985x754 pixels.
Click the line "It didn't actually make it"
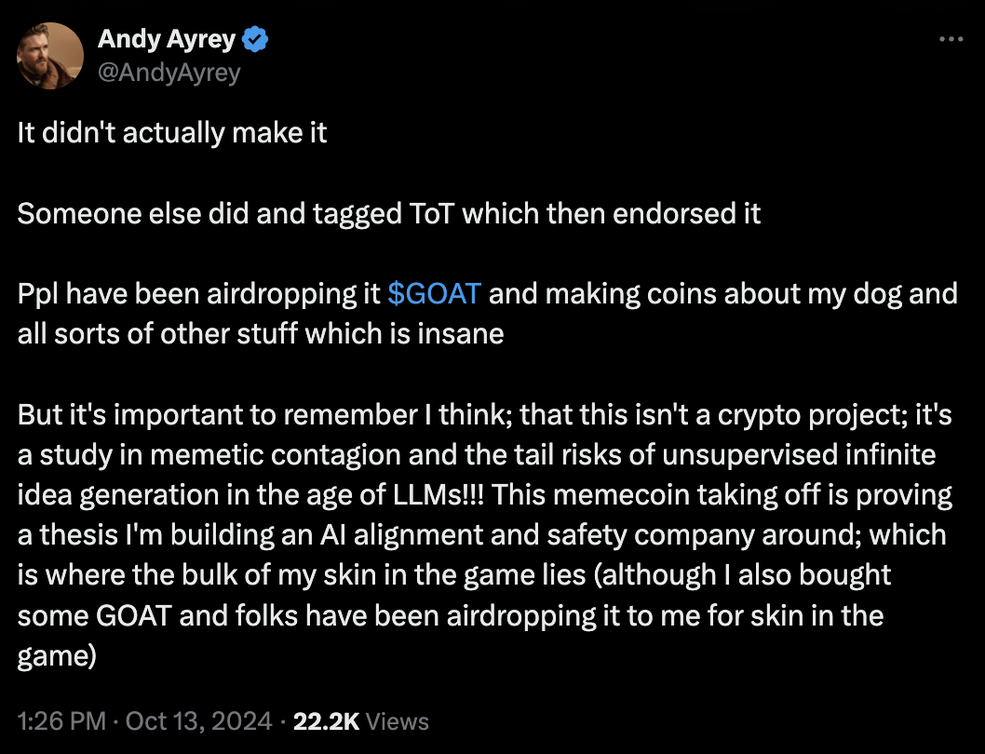[x=172, y=133]
